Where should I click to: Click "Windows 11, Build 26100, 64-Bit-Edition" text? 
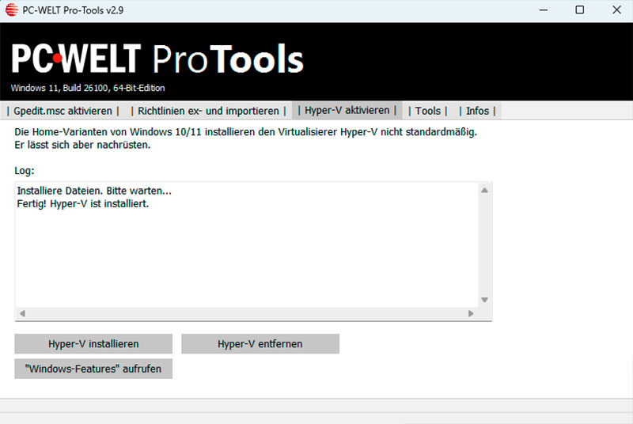(x=88, y=88)
